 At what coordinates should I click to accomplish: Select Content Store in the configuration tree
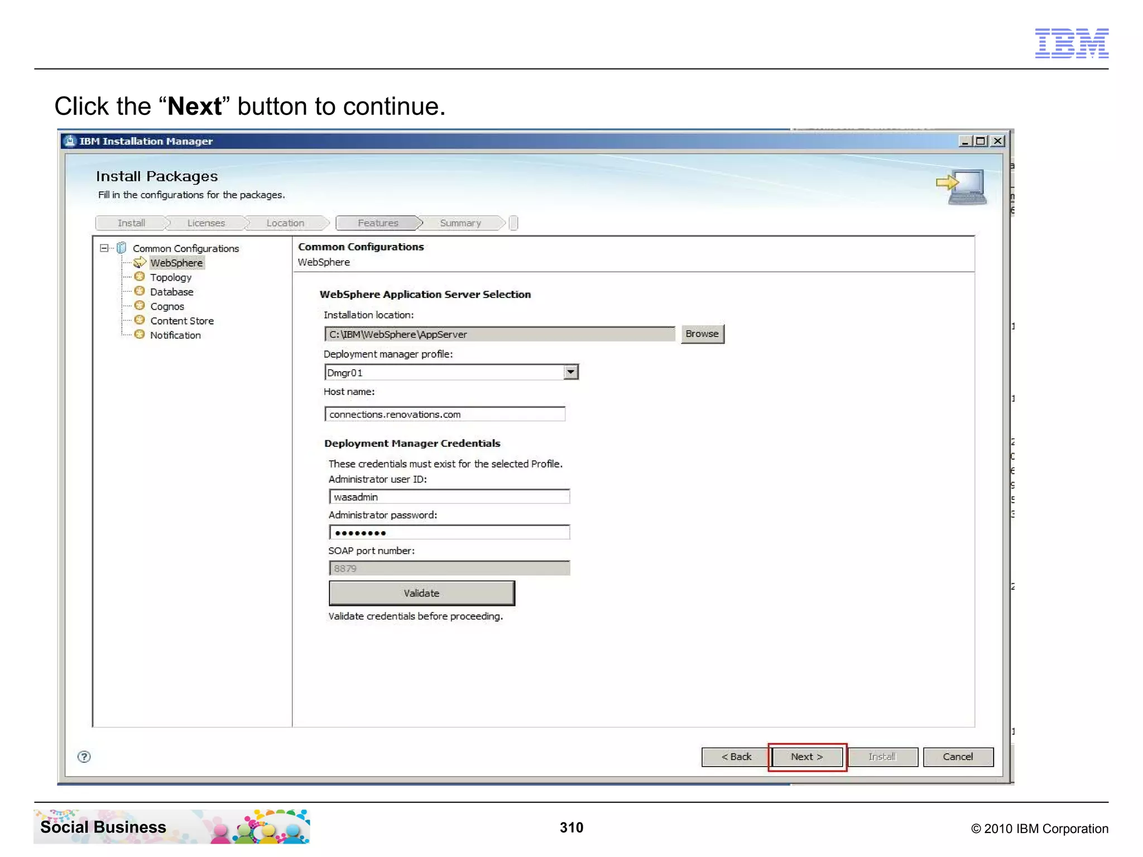pos(182,321)
